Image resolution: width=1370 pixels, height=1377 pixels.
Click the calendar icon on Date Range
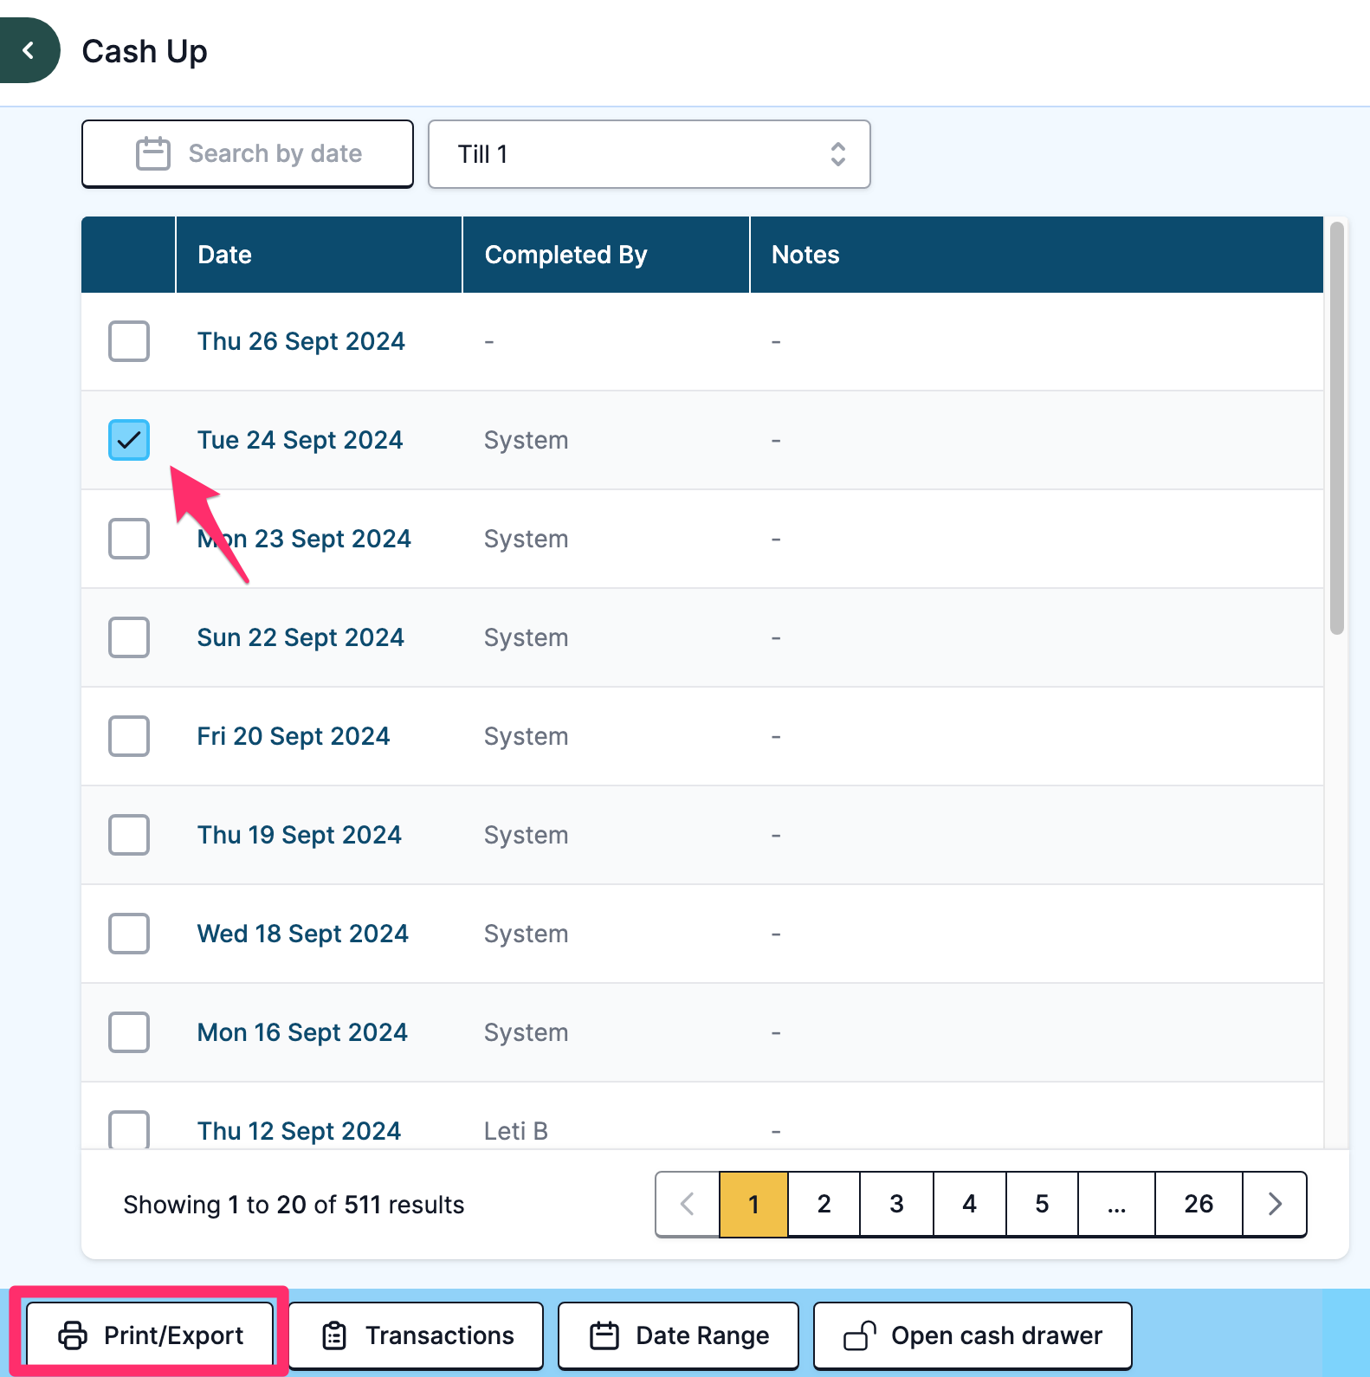click(604, 1335)
